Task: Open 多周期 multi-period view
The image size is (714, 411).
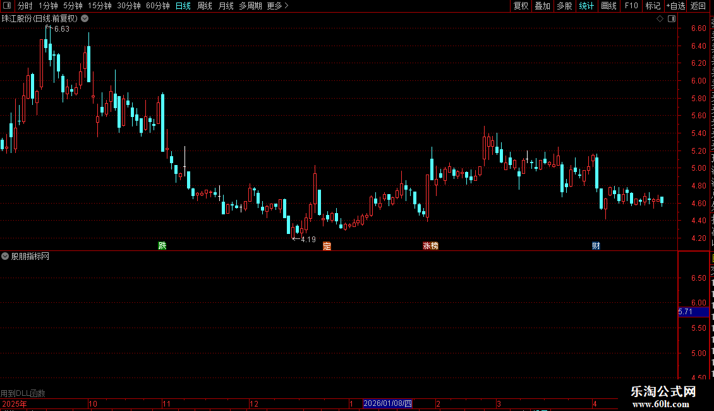Action: coord(250,6)
